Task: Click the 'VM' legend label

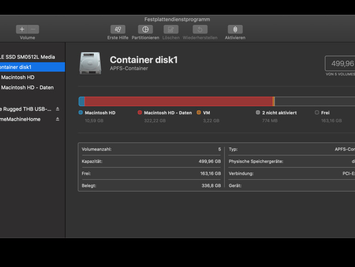Action: 207,113
